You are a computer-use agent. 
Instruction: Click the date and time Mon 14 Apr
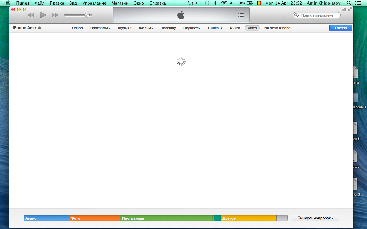pyautogui.click(x=284, y=3)
